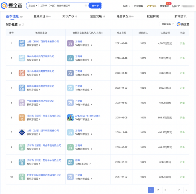Go to pagination page 2

click(158, 190)
